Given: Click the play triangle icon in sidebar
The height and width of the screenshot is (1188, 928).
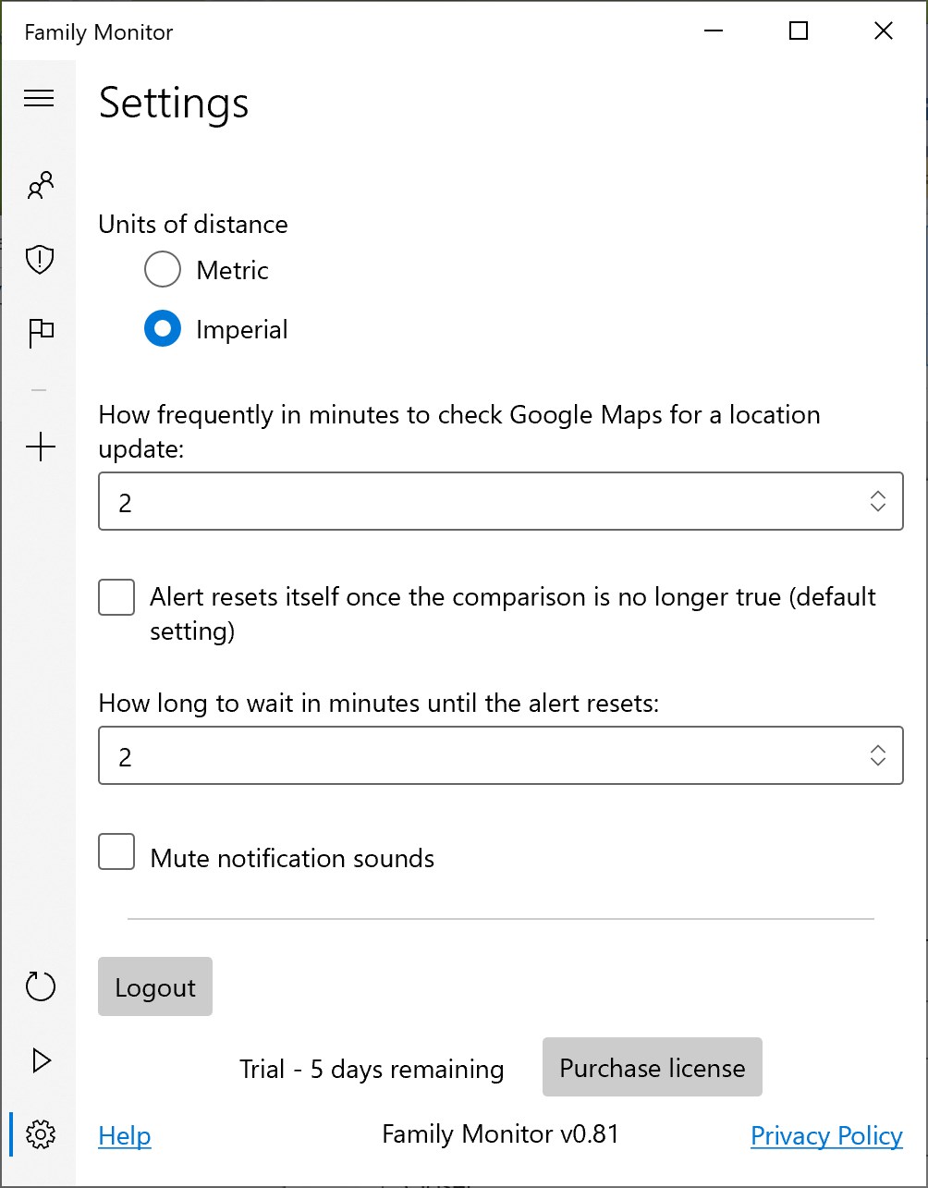Looking at the screenshot, I should tap(41, 1060).
